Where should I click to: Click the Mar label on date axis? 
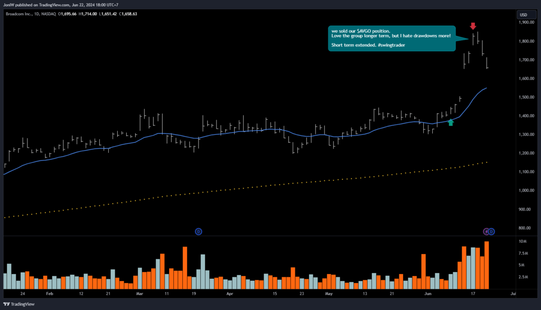pyautogui.click(x=139, y=293)
